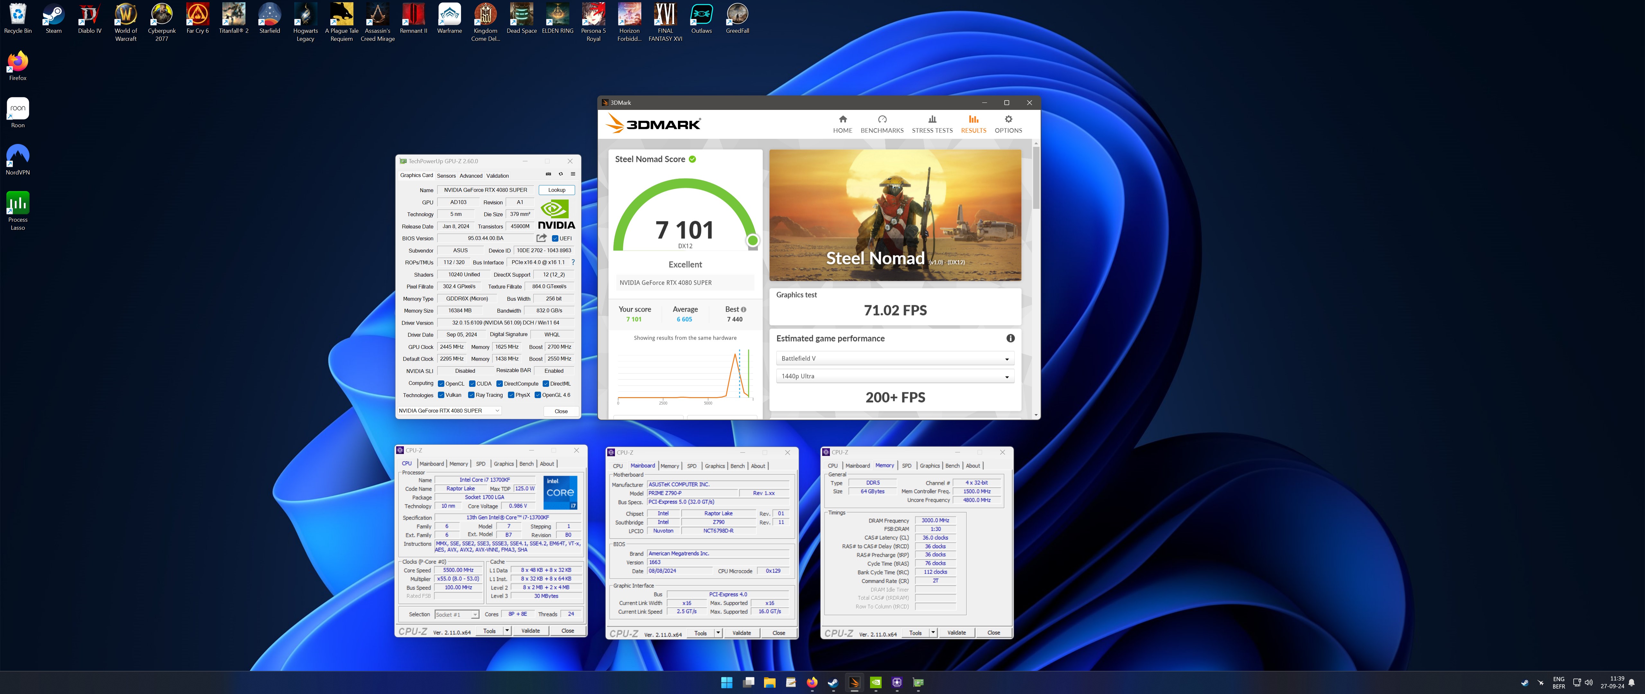This screenshot has height=694, width=1645.
Task: Open GPU-Z graphics card selector dropdown
Action: (449, 411)
